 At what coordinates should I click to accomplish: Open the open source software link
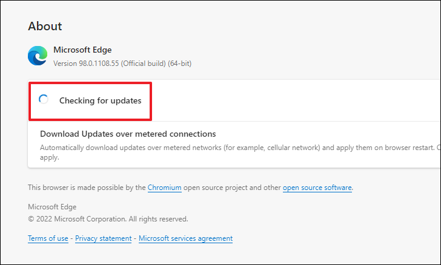click(317, 188)
